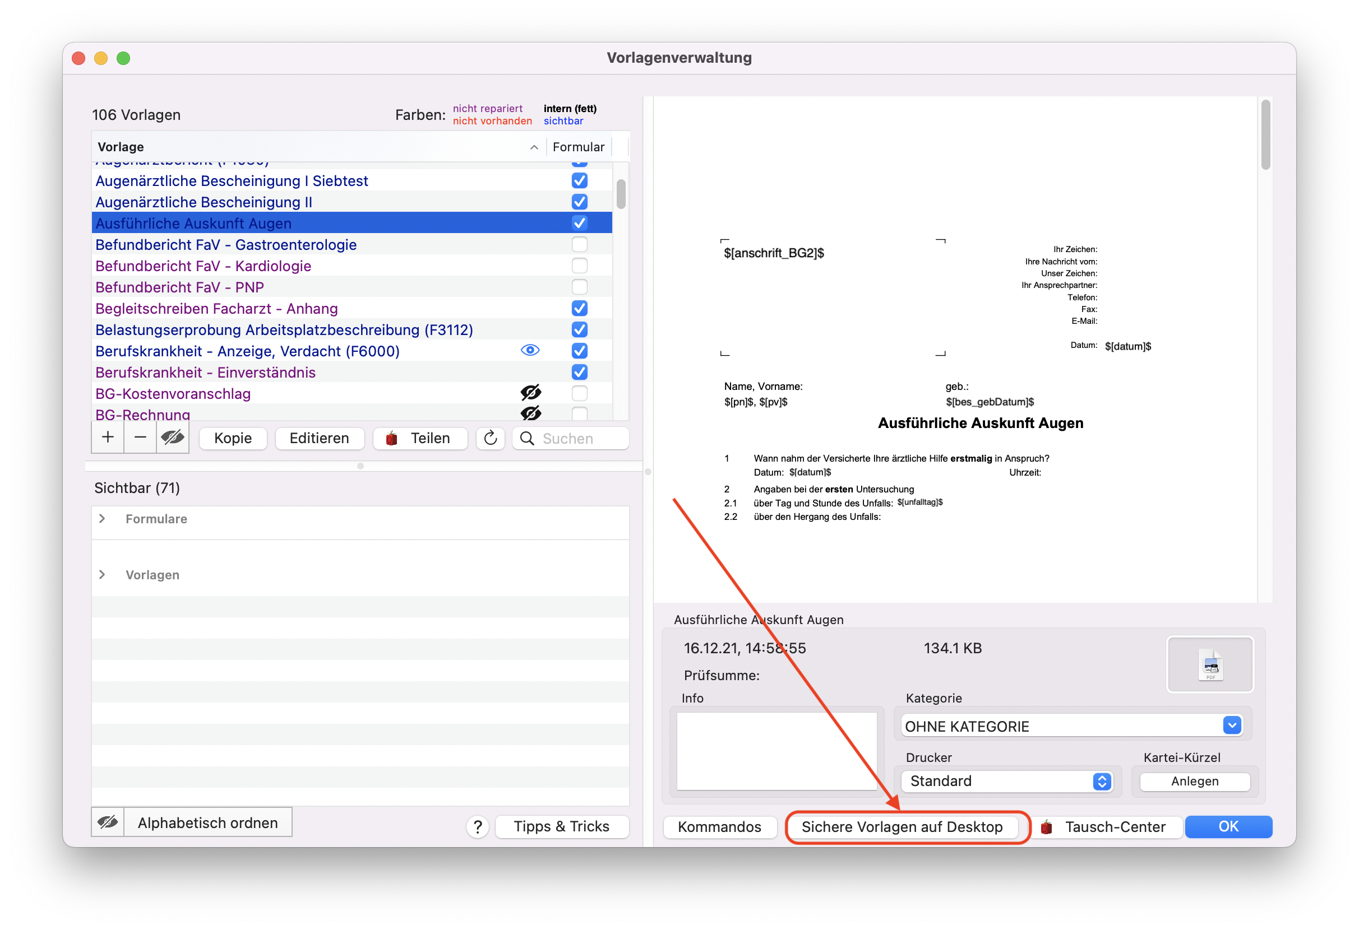The height and width of the screenshot is (930, 1359).
Task: Click Anlegen under Kartei-Kürzel
Action: (x=1195, y=781)
